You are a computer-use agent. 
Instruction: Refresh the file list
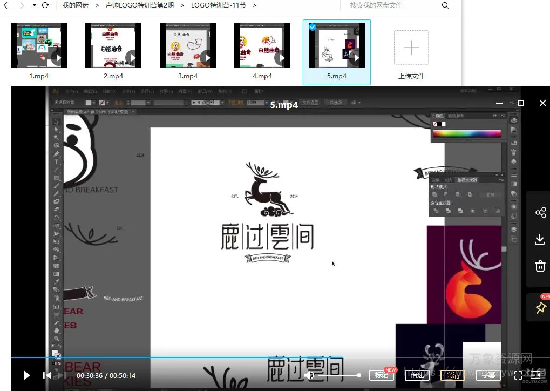[x=45, y=5]
